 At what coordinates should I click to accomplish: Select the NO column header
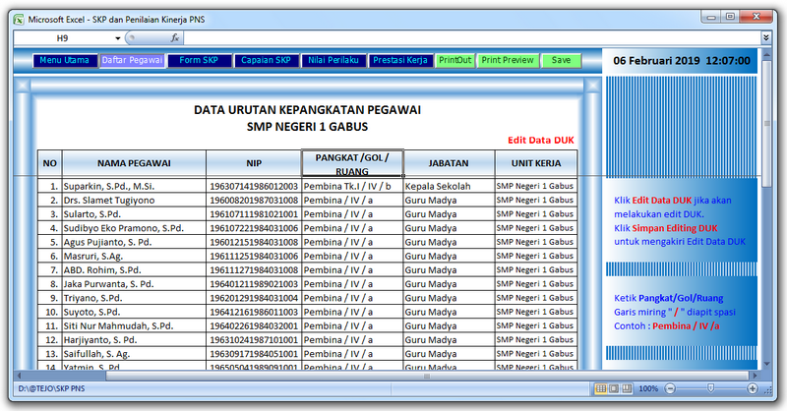[50, 163]
